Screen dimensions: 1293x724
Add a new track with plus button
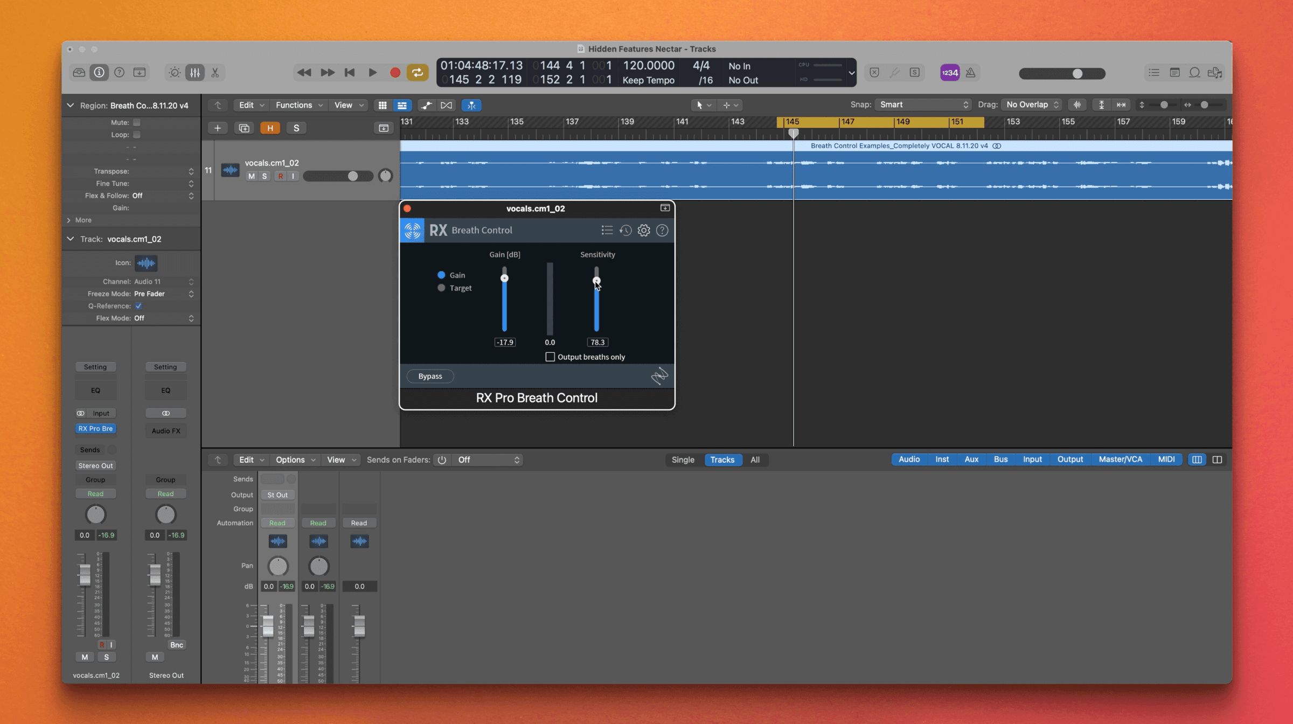click(218, 128)
